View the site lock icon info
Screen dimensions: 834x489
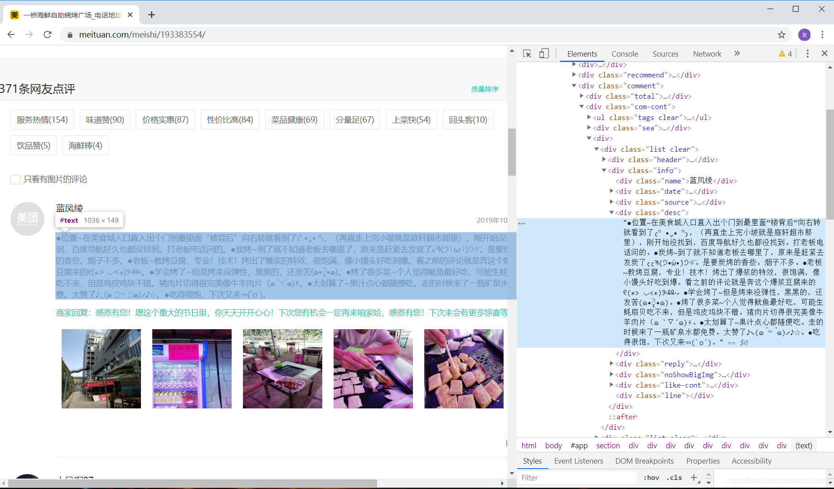tap(70, 35)
